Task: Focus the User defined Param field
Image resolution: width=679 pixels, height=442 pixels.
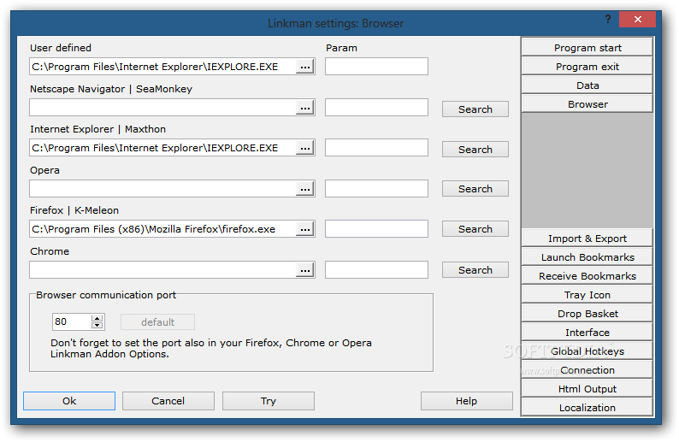Action: pos(376,67)
